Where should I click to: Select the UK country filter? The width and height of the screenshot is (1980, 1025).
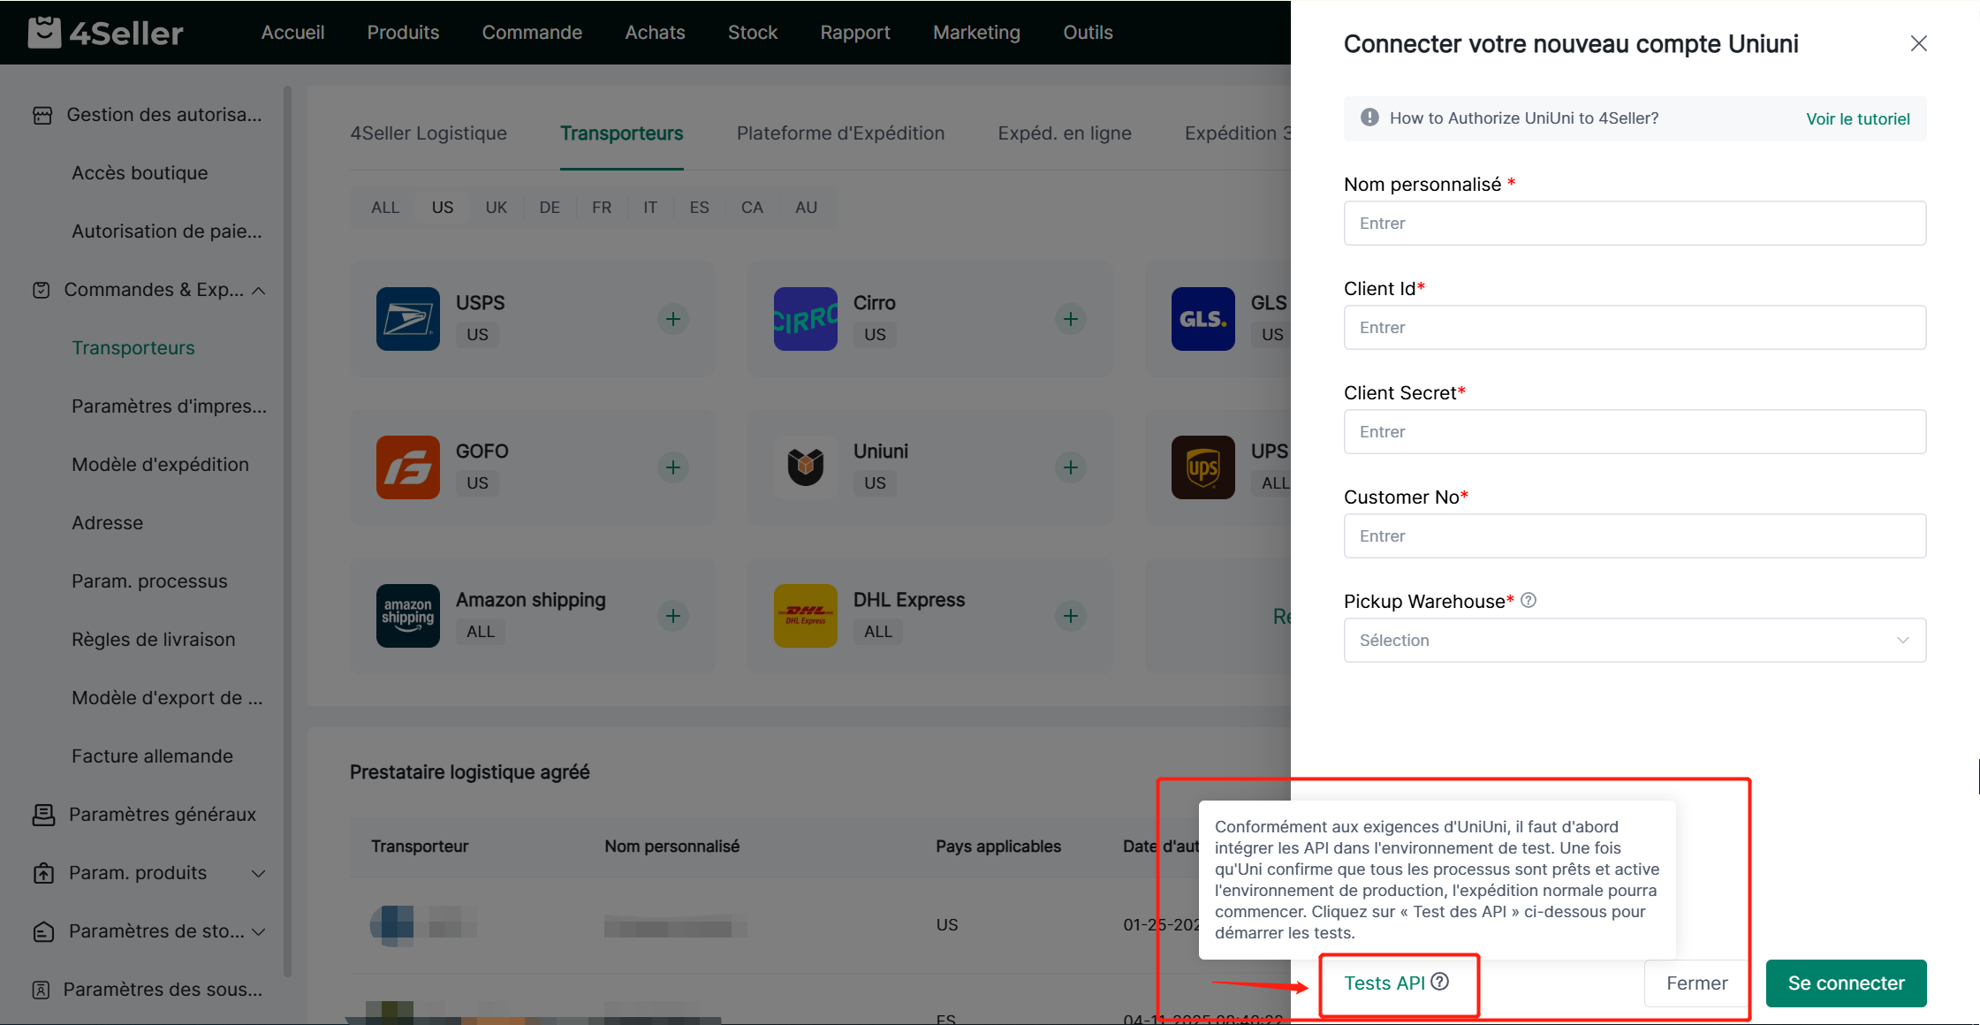pyautogui.click(x=496, y=208)
